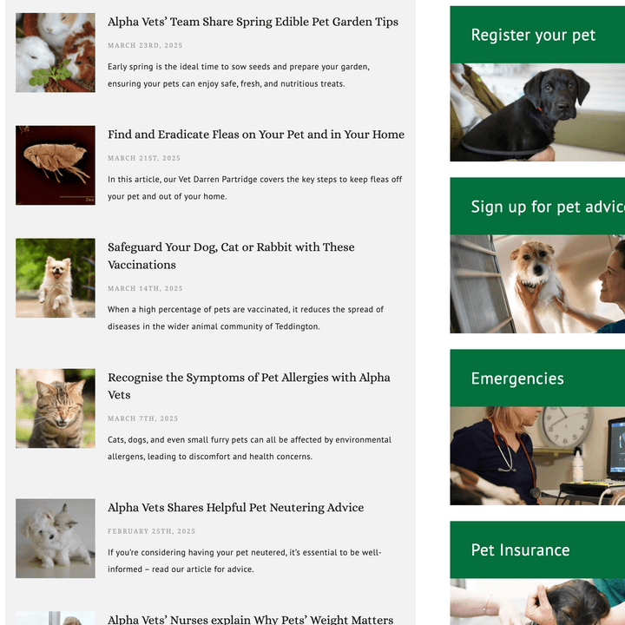The height and width of the screenshot is (625, 625).
Task: Click the jumping chihuahua dog thumbnail
Action: click(56, 279)
